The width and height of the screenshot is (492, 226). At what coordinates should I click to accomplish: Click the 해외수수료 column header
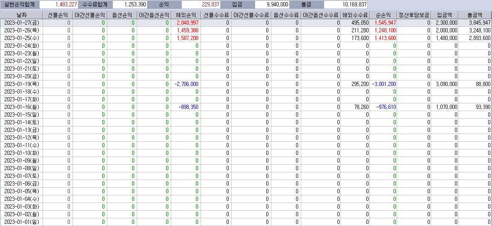[356, 15]
